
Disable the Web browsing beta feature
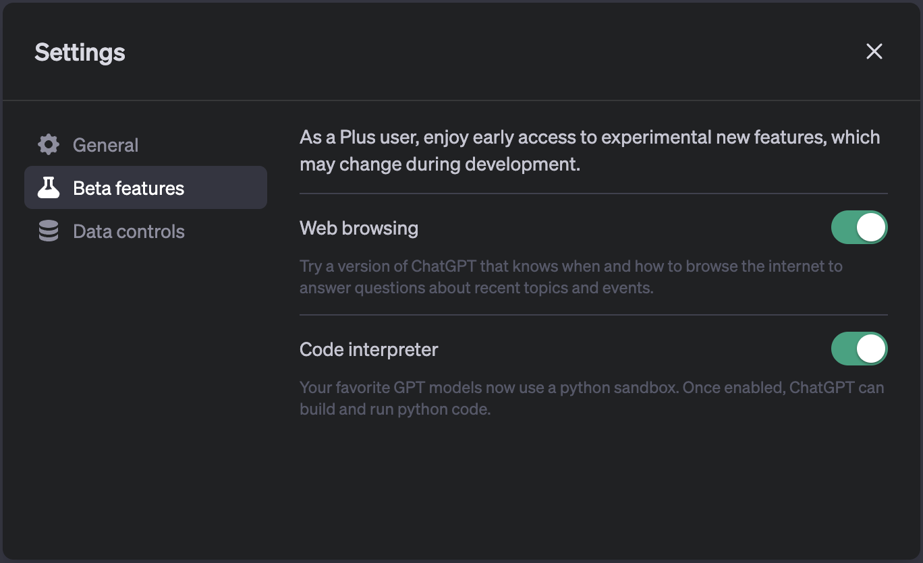pos(859,227)
